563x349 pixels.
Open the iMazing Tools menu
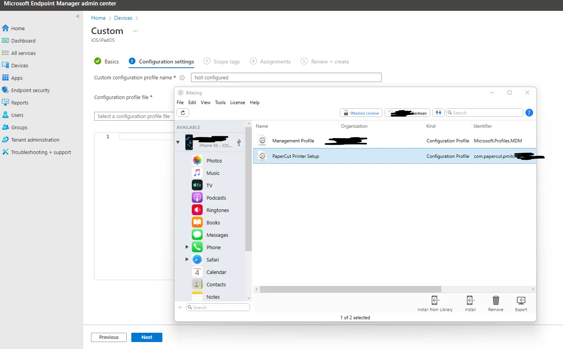[x=220, y=103]
